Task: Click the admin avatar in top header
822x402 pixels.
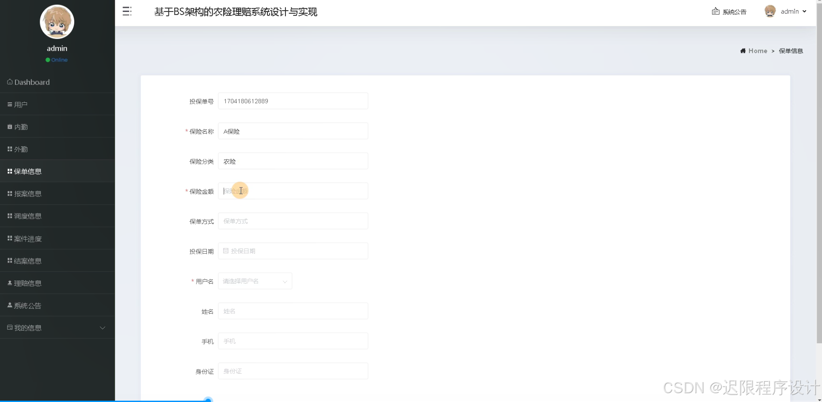Action: click(770, 11)
